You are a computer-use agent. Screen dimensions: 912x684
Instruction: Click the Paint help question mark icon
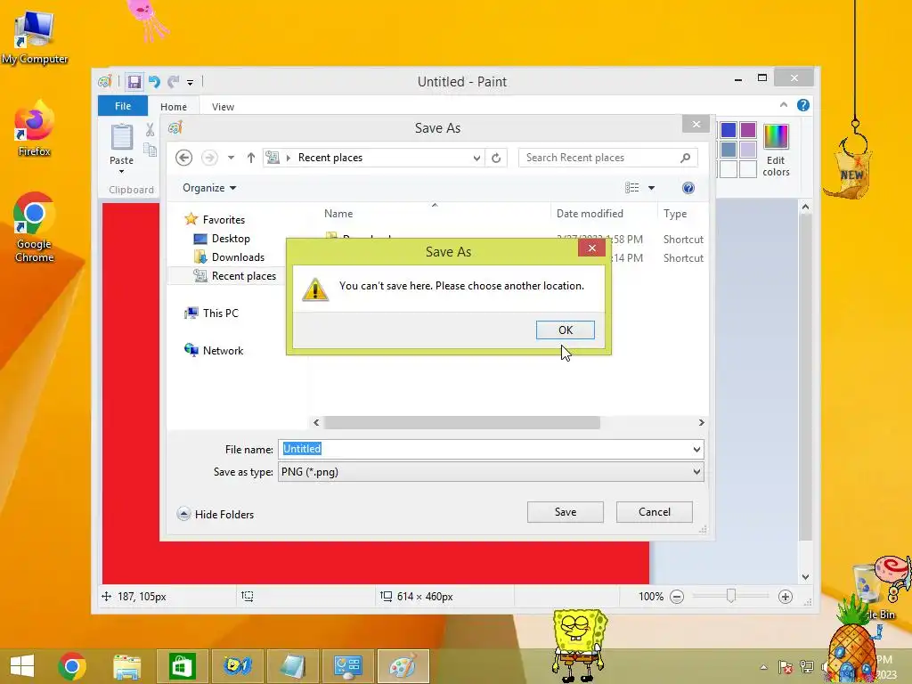point(803,105)
